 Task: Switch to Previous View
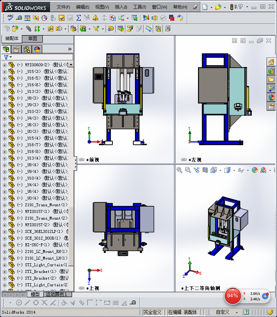coord(197,170)
